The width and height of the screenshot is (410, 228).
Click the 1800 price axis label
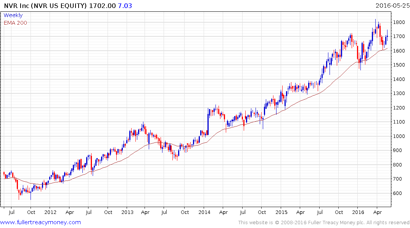pyautogui.click(x=399, y=22)
